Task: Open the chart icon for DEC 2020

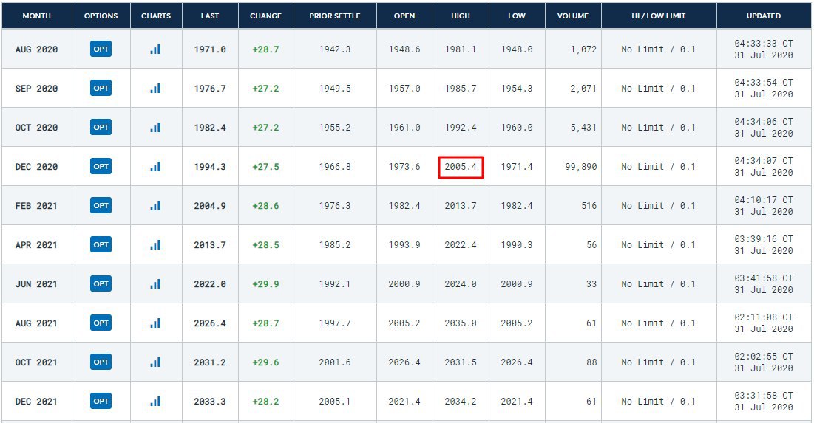Action: pyautogui.click(x=155, y=166)
